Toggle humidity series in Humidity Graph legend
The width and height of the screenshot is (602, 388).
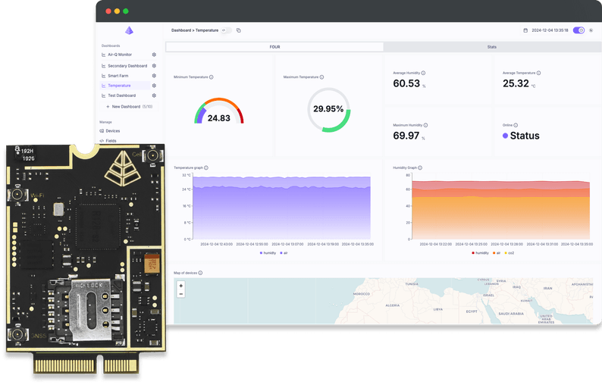tap(480, 253)
